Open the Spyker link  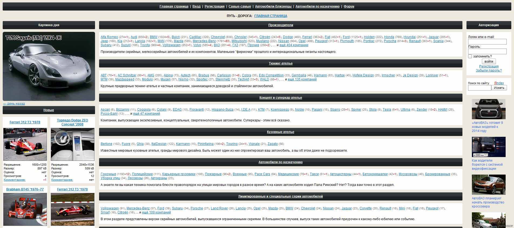point(356,110)
